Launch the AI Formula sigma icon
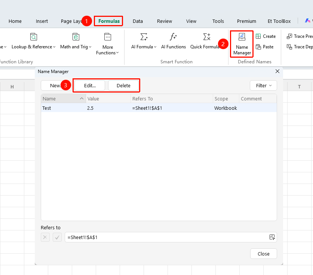 [x=144, y=37]
